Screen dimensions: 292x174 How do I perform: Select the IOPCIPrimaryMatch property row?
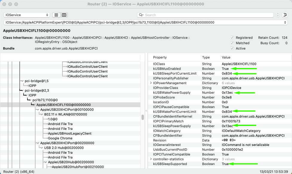click(x=220, y=121)
